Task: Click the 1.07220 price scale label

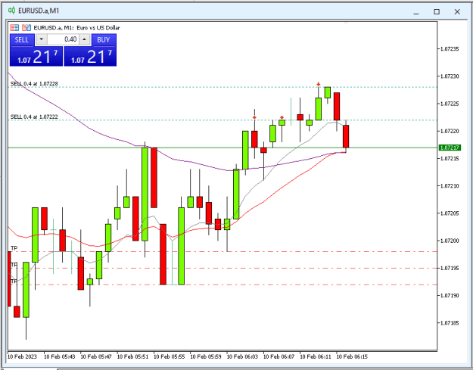Action: pyautogui.click(x=450, y=131)
